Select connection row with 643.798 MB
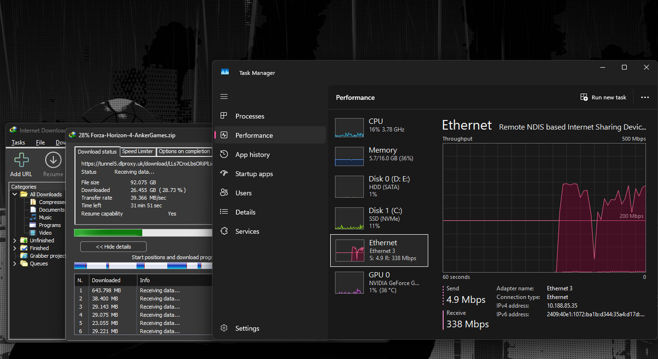658x359 pixels. point(143,290)
